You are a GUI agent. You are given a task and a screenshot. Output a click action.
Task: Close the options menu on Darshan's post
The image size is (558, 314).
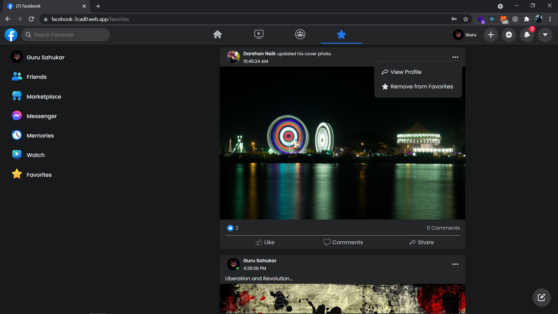point(455,57)
